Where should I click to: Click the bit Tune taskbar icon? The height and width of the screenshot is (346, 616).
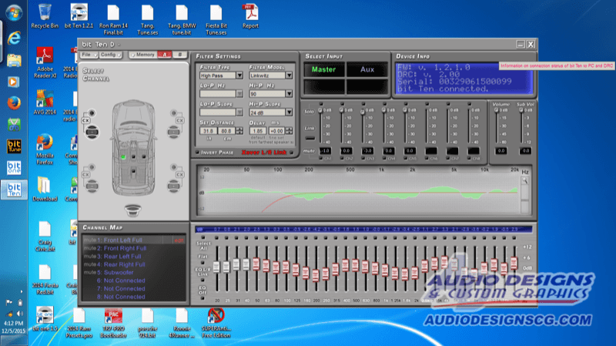coord(14,146)
